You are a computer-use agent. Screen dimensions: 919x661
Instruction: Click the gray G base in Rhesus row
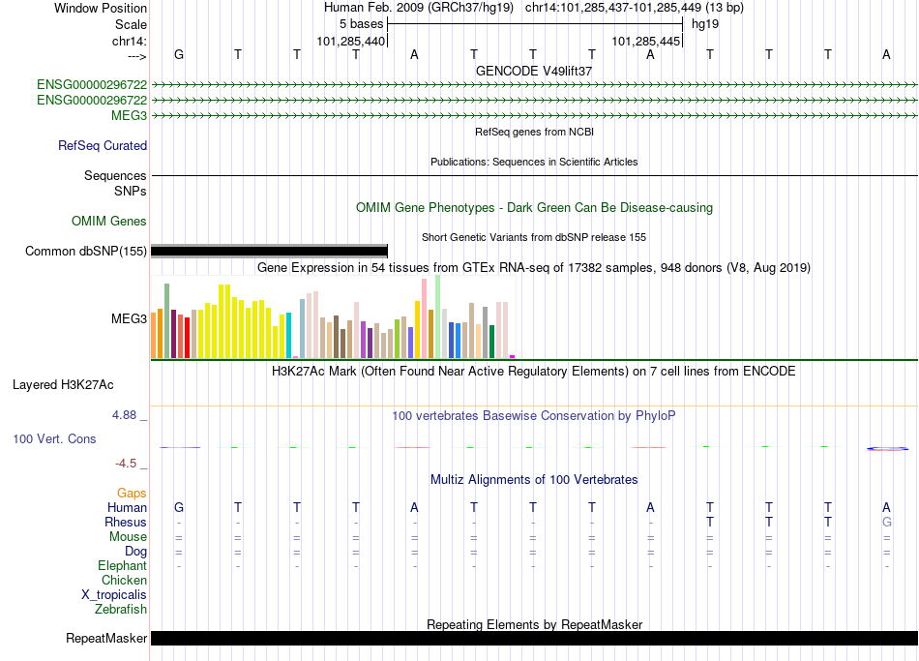pos(887,522)
